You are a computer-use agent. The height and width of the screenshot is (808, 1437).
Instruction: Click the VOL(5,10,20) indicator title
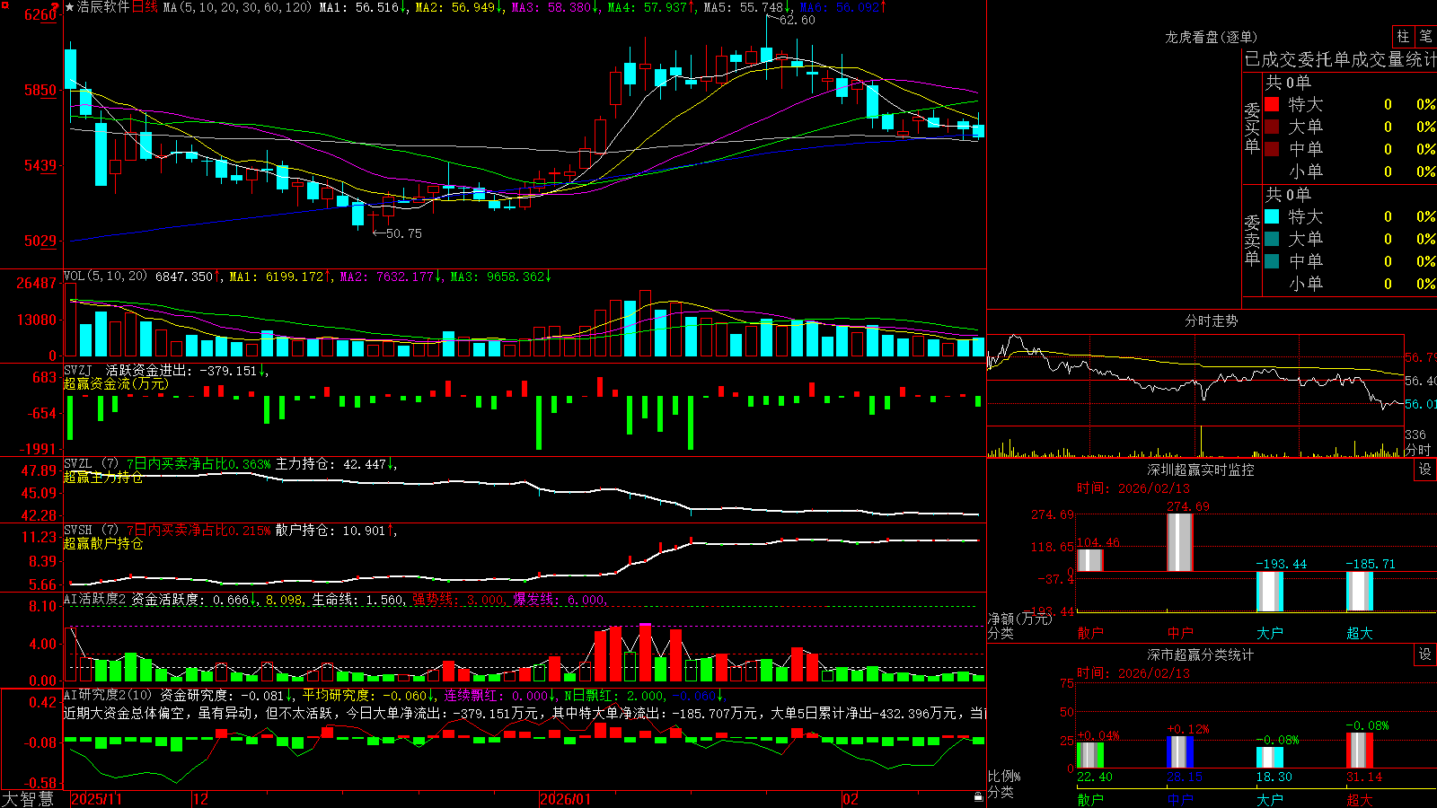click(105, 277)
